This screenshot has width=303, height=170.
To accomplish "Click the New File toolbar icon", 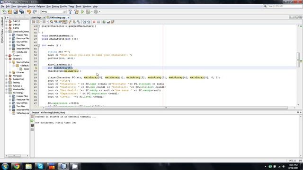I will click(x=4, y=12).
